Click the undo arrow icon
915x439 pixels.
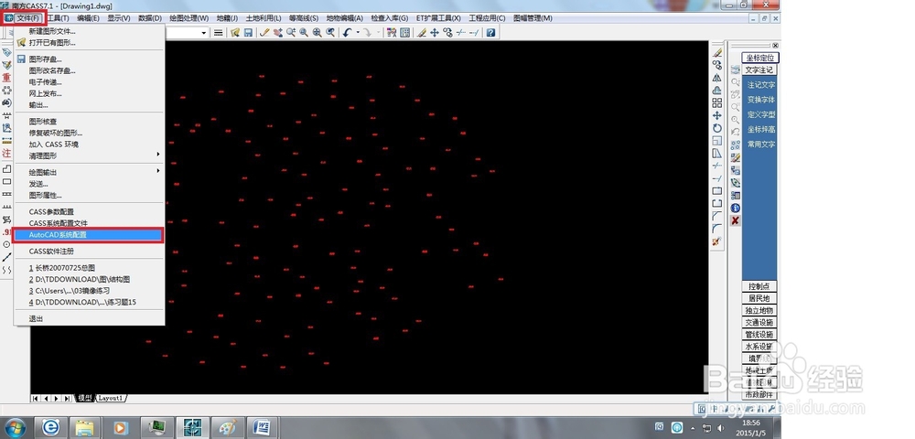coord(347,33)
